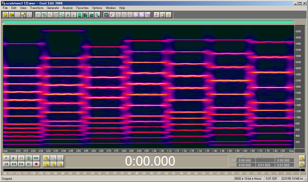Click the Sel Length time field
308x182 pixels.
pyautogui.click(x=285, y=160)
